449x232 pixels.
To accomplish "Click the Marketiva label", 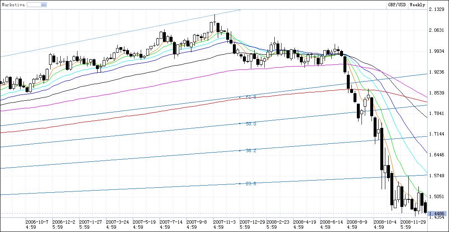I will [x=13, y=5].
